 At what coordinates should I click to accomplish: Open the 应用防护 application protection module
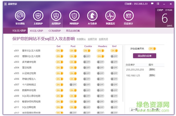(x=56, y=18)
